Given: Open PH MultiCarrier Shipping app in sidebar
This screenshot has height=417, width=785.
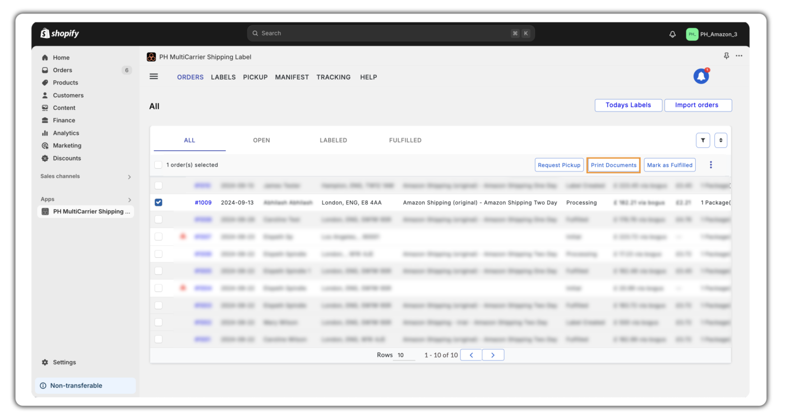Looking at the screenshot, I should coord(86,211).
